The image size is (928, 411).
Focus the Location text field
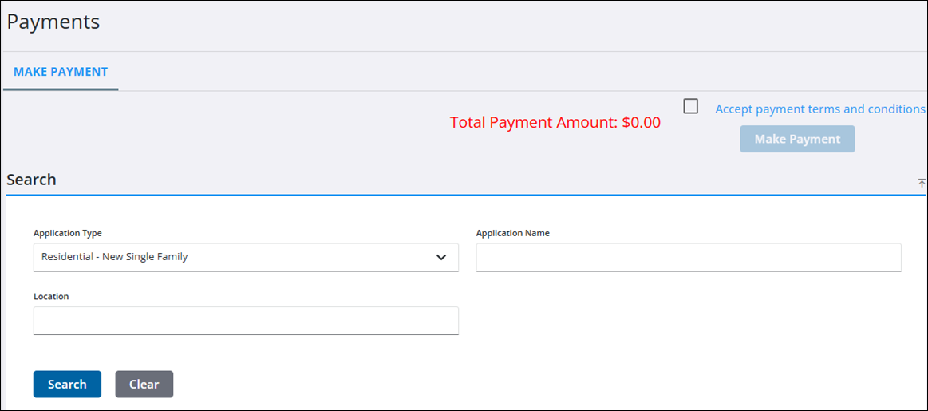point(246,320)
